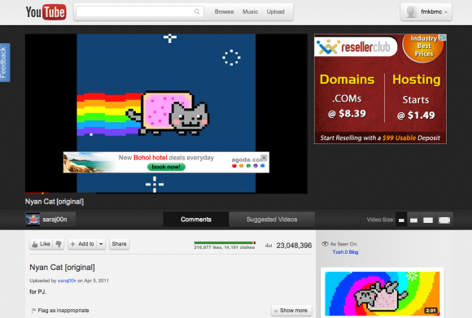Select the largest video size option

pyautogui.click(x=444, y=220)
